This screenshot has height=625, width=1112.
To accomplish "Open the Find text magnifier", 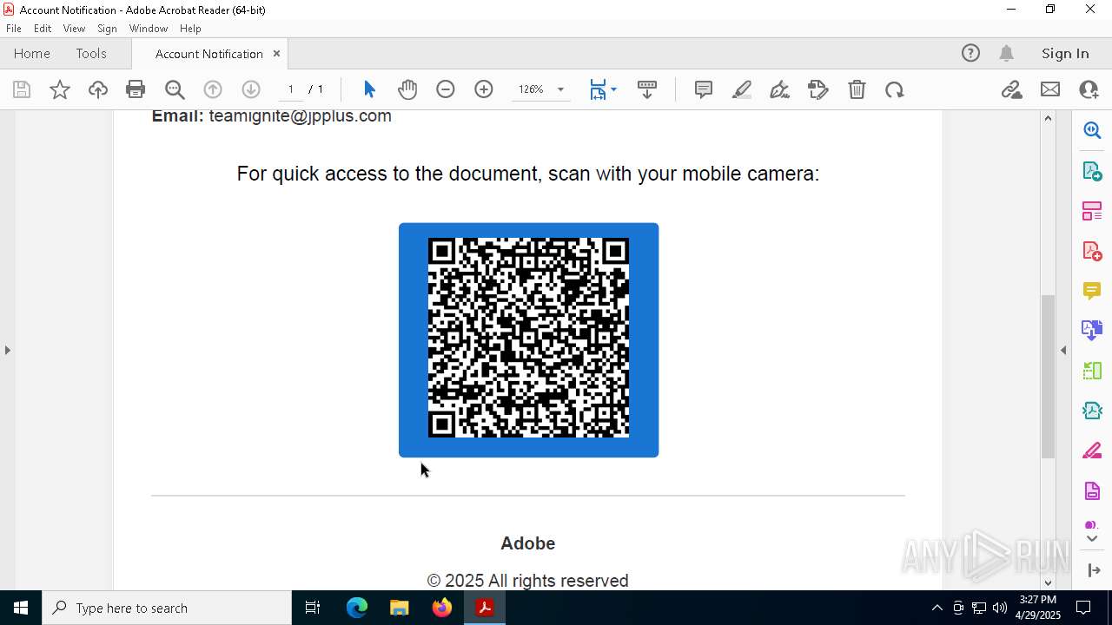I will tap(175, 89).
